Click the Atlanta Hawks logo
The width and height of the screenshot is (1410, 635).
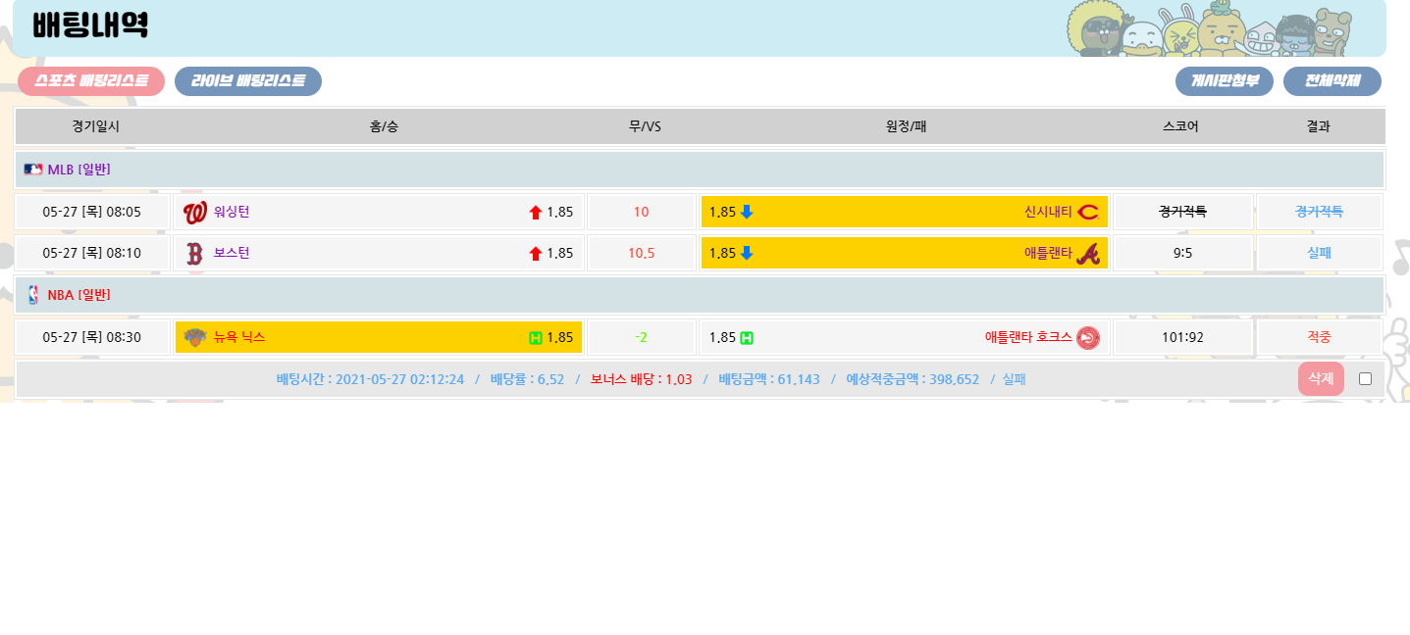click(x=1087, y=338)
